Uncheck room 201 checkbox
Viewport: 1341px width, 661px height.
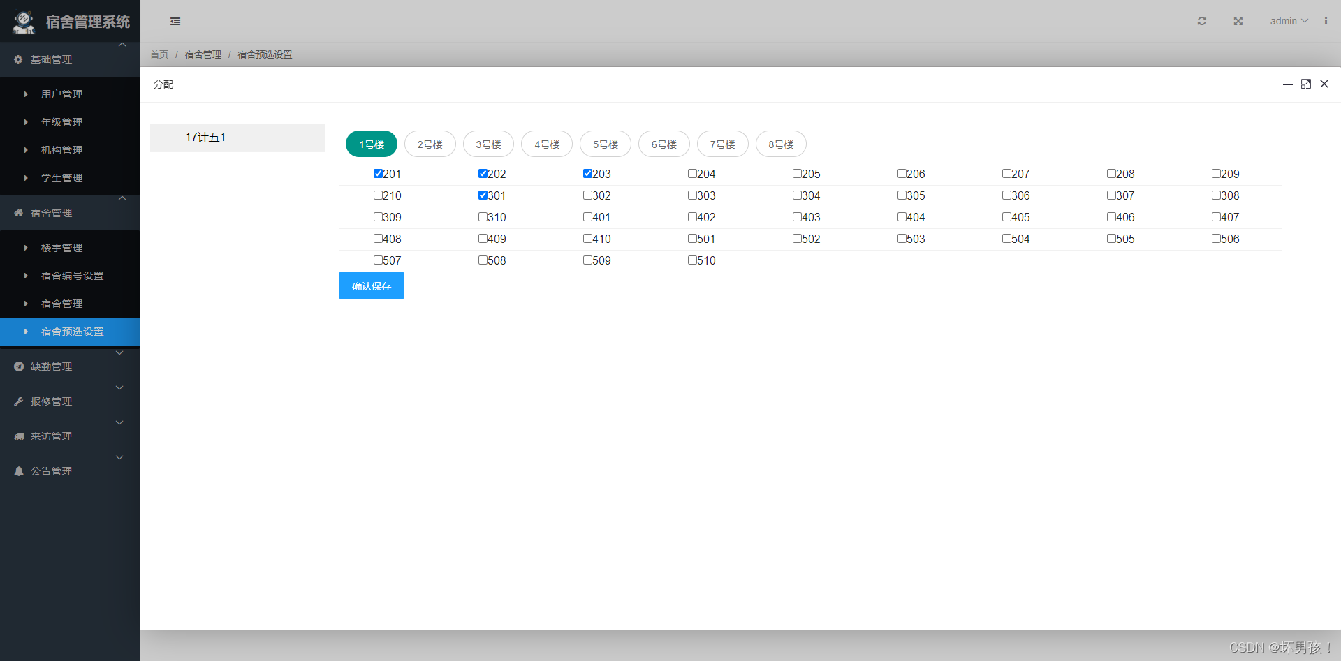[378, 174]
